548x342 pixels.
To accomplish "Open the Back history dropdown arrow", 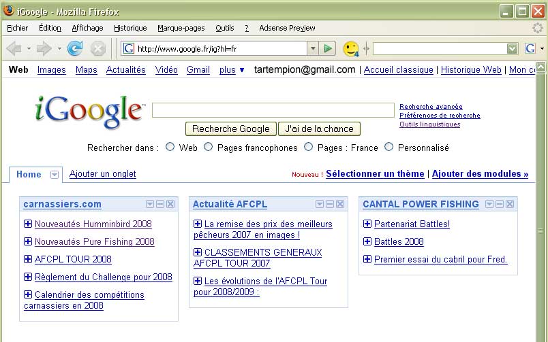I will click(x=29, y=48).
